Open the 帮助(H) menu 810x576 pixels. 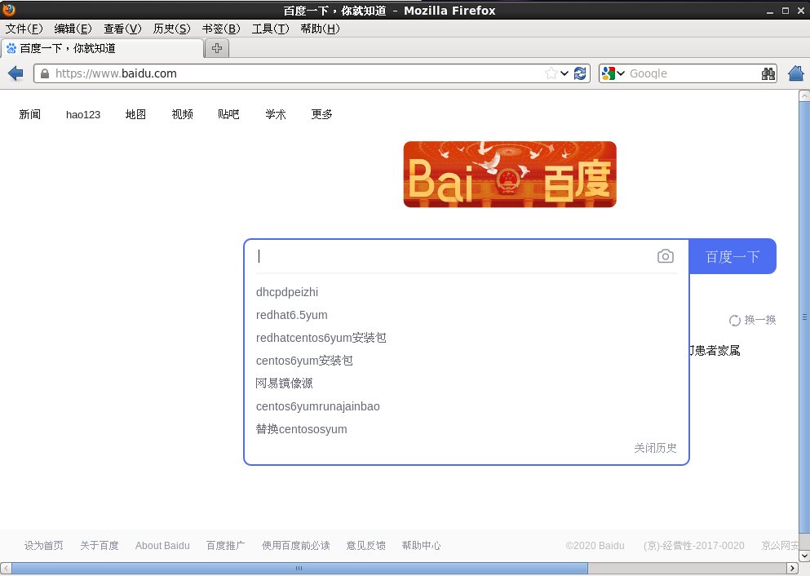320,29
